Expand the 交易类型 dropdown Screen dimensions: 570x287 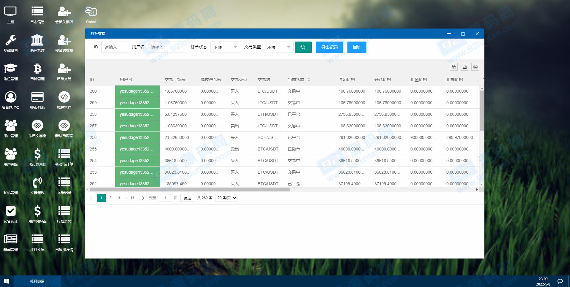[278, 47]
